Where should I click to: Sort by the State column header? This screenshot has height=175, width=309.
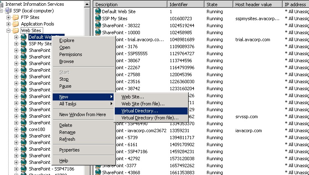pyautogui.click(x=218, y=5)
